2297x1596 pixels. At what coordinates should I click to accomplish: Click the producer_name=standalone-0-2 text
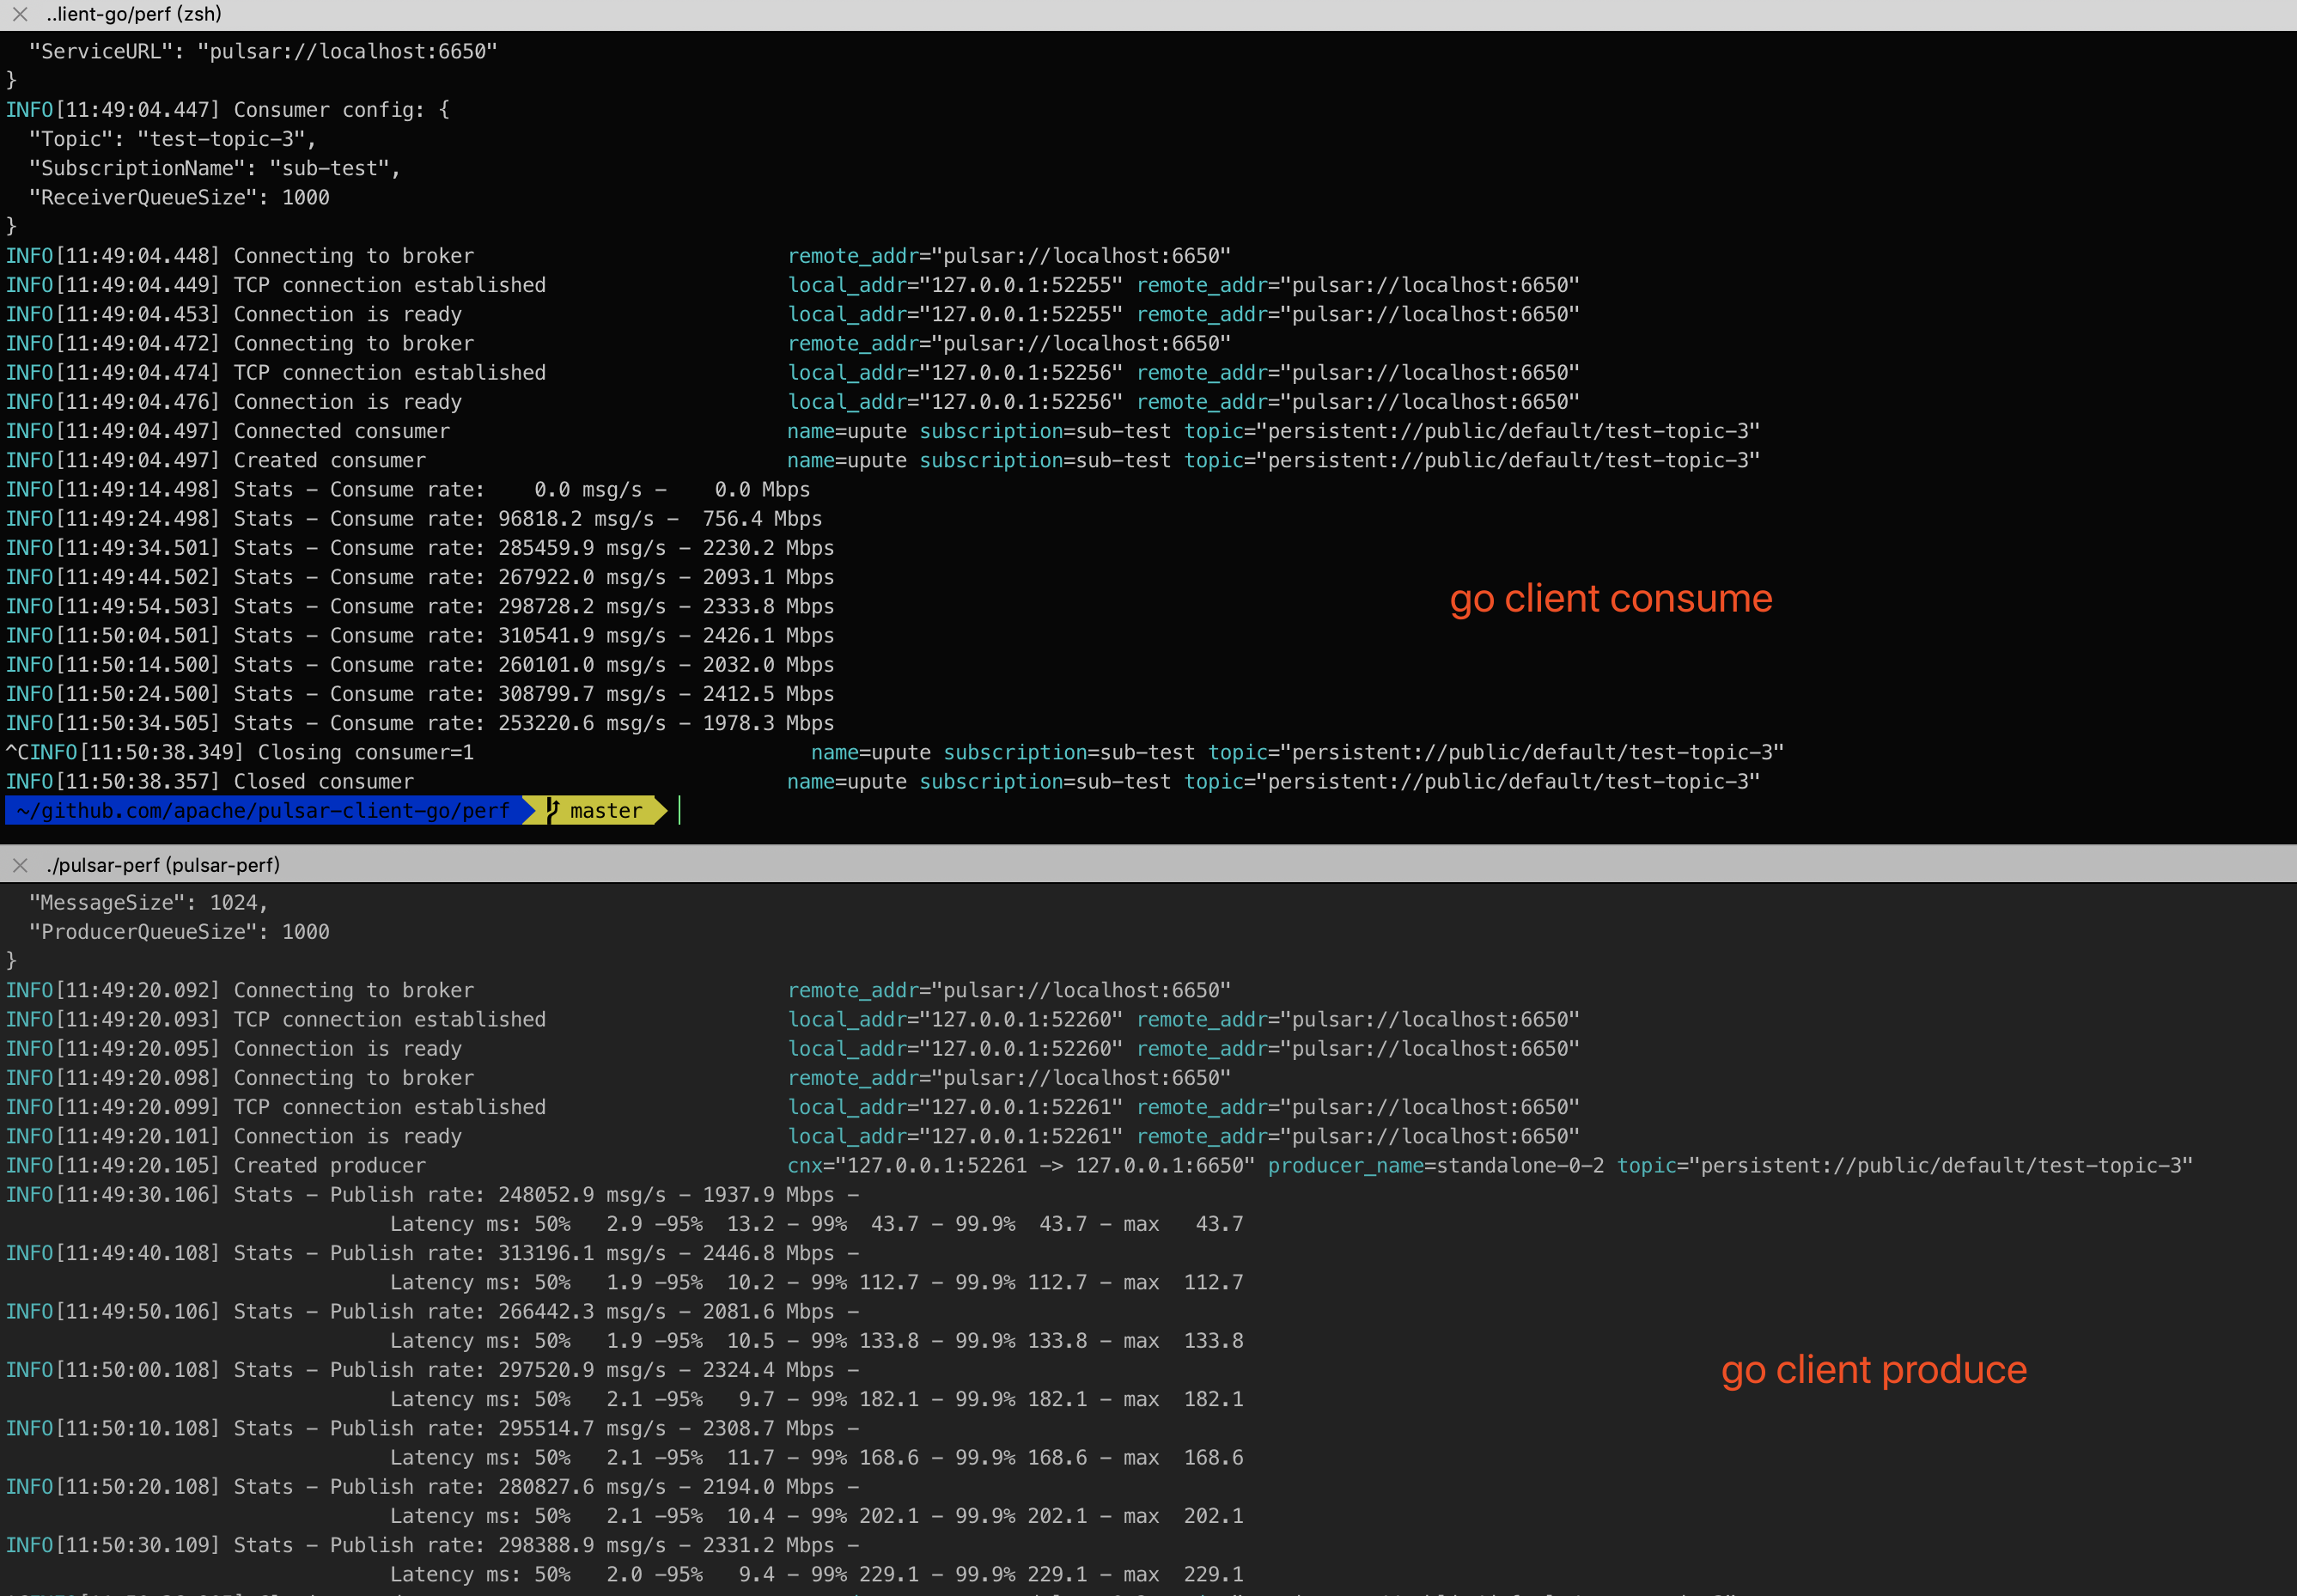point(1435,1165)
